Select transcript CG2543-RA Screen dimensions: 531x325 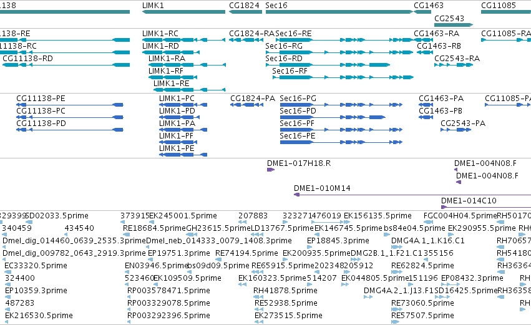point(457,59)
